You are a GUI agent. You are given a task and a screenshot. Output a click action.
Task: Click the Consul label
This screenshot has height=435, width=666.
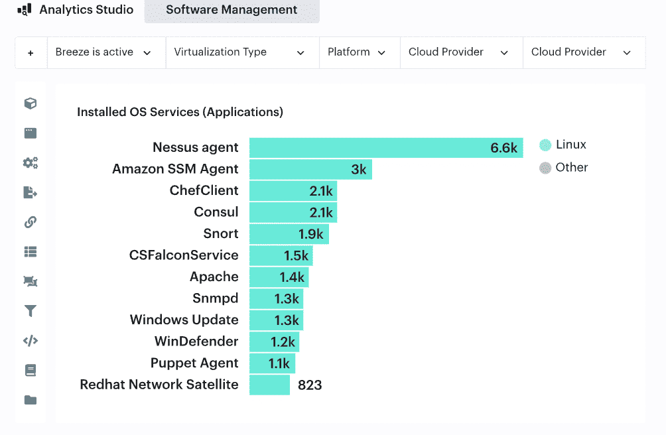coord(216,212)
